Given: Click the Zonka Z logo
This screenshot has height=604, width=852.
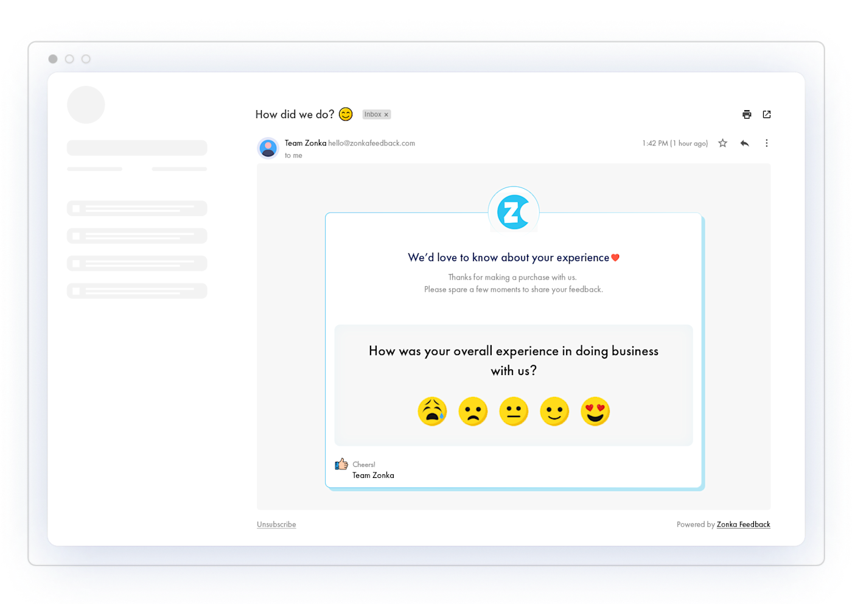Looking at the screenshot, I should point(514,212).
